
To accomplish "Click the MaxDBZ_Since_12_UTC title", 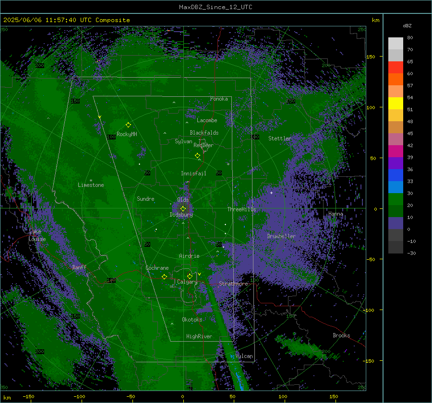I will coord(216,7).
